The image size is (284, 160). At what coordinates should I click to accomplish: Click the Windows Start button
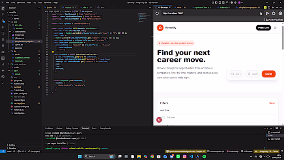pos(80,157)
